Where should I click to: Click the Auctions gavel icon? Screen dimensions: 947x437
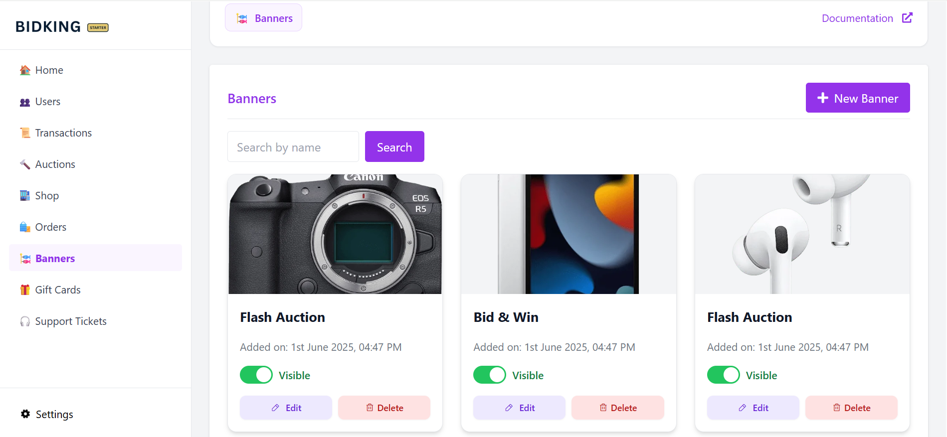point(25,164)
